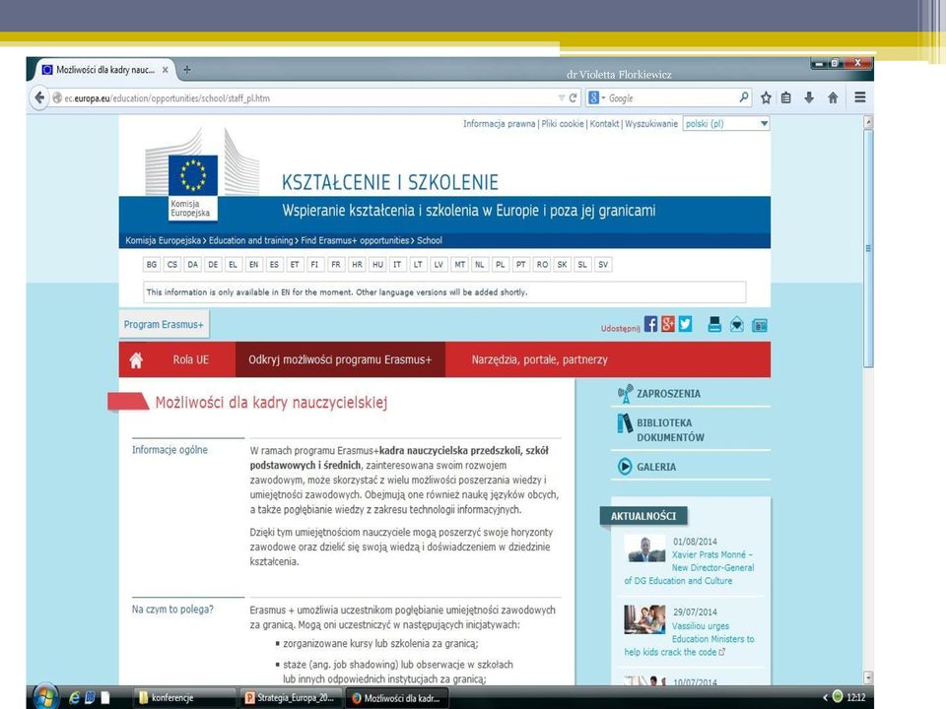Open a new browser tab with plus

187,69
